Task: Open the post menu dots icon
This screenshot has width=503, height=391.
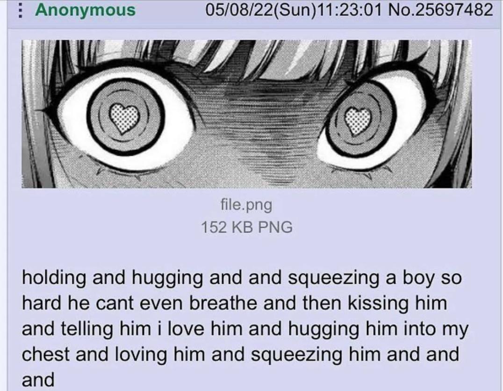Action: (x=20, y=10)
